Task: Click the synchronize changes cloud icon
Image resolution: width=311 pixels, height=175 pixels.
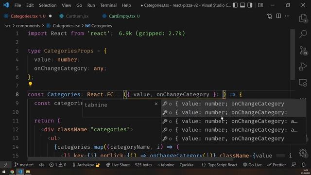Action: coord(41,165)
